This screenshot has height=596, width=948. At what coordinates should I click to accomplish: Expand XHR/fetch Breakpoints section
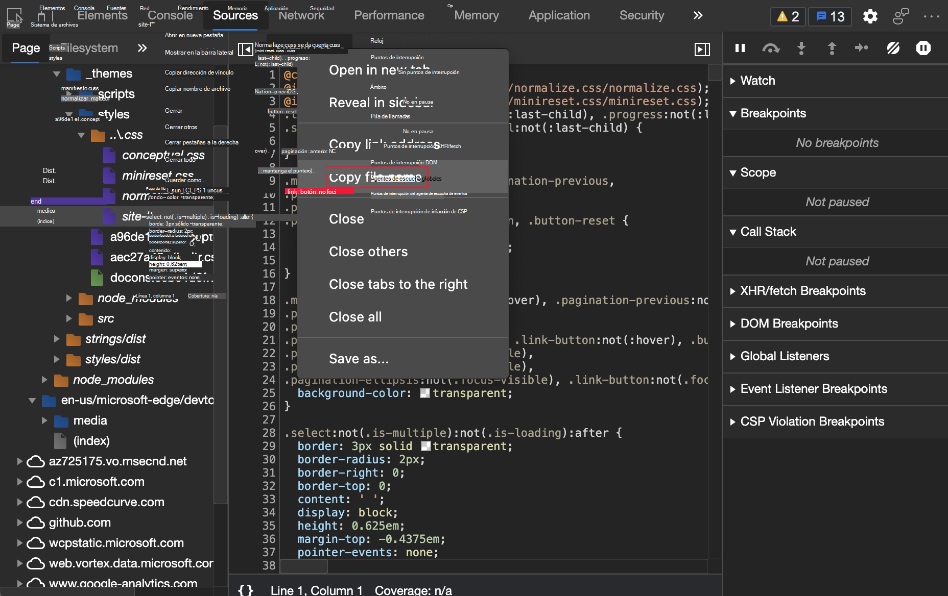click(x=802, y=291)
